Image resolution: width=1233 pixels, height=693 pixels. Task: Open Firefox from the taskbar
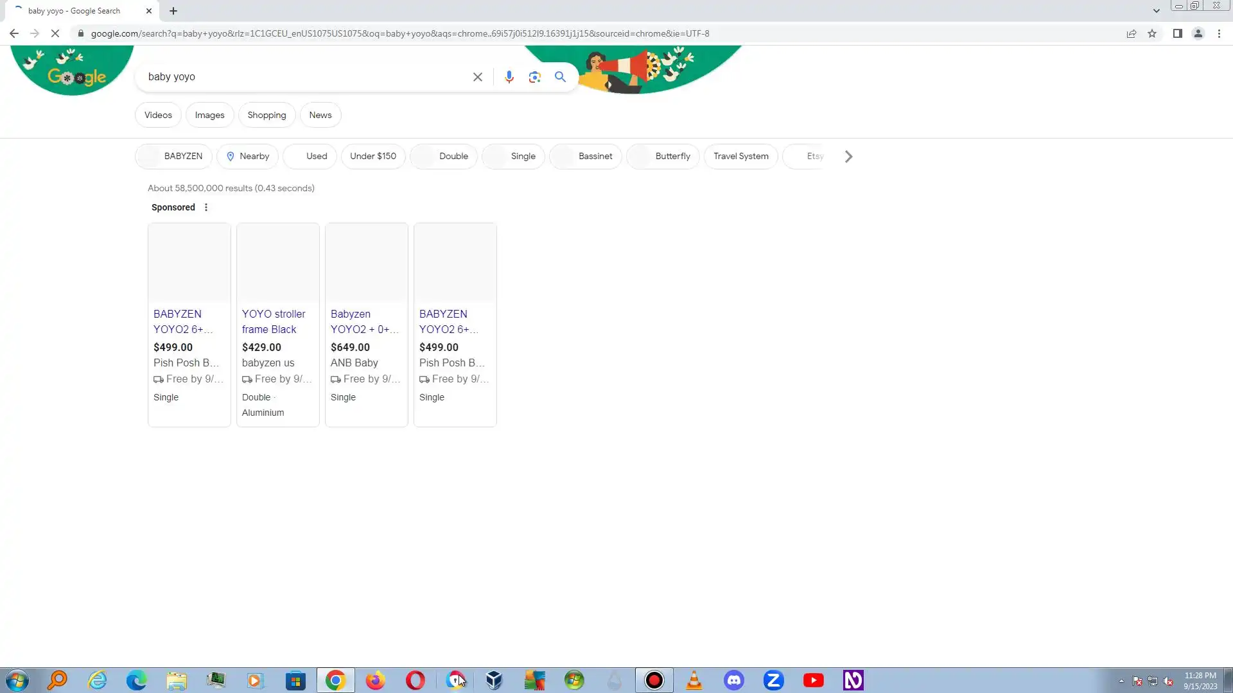pyautogui.click(x=375, y=680)
